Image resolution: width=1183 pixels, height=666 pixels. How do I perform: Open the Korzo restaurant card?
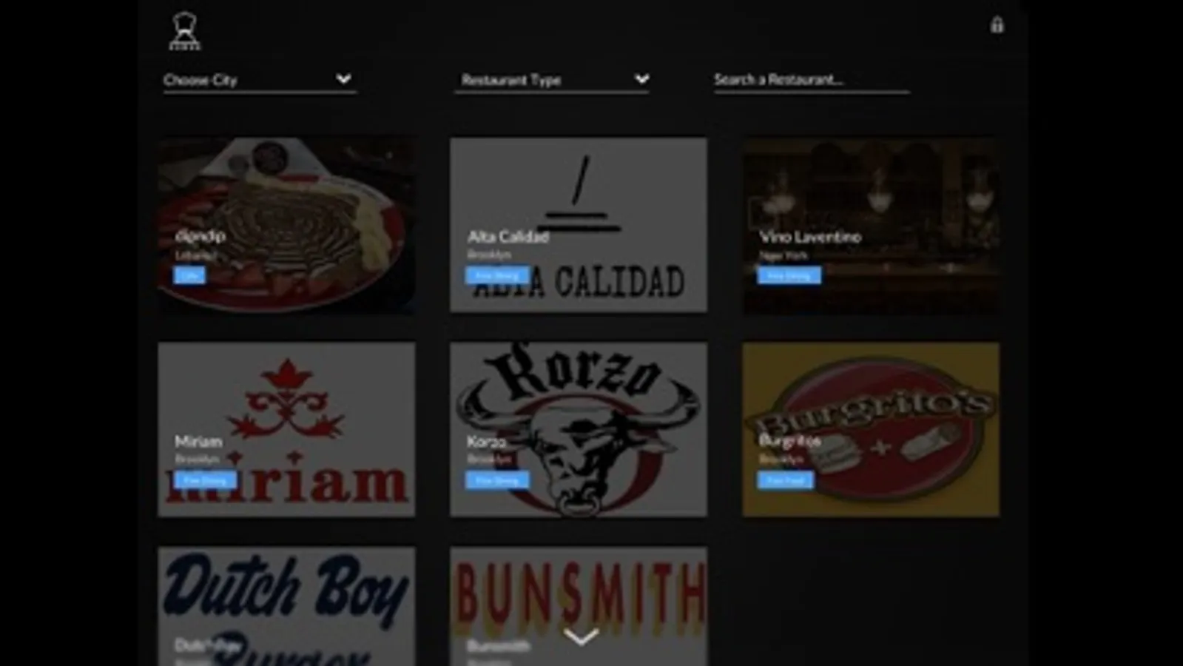[x=579, y=429]
